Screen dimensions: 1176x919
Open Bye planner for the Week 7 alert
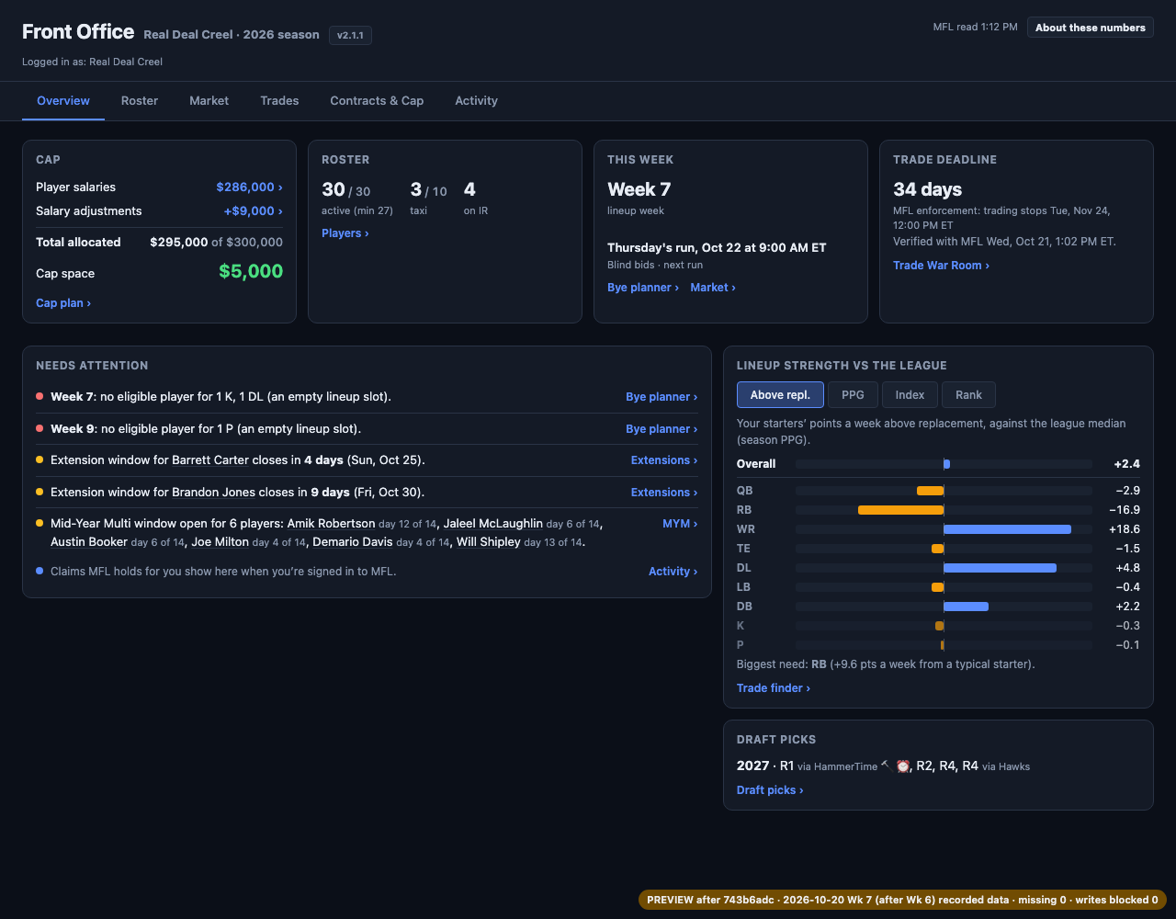[x=661, y=397]
